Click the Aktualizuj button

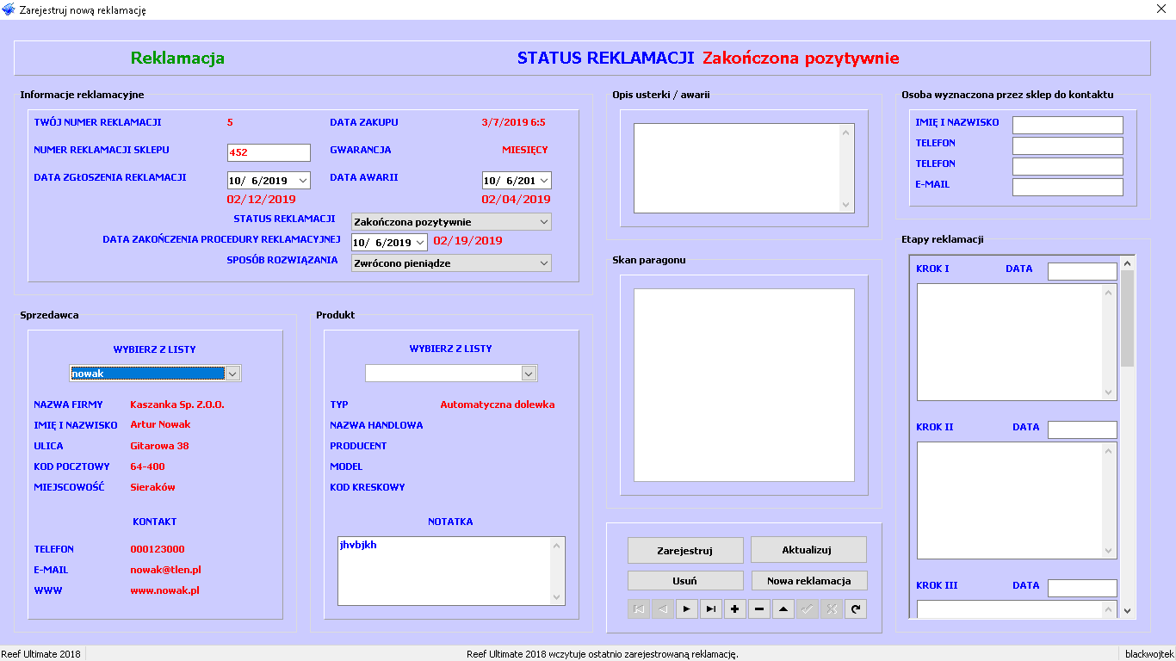coord(808,550)
